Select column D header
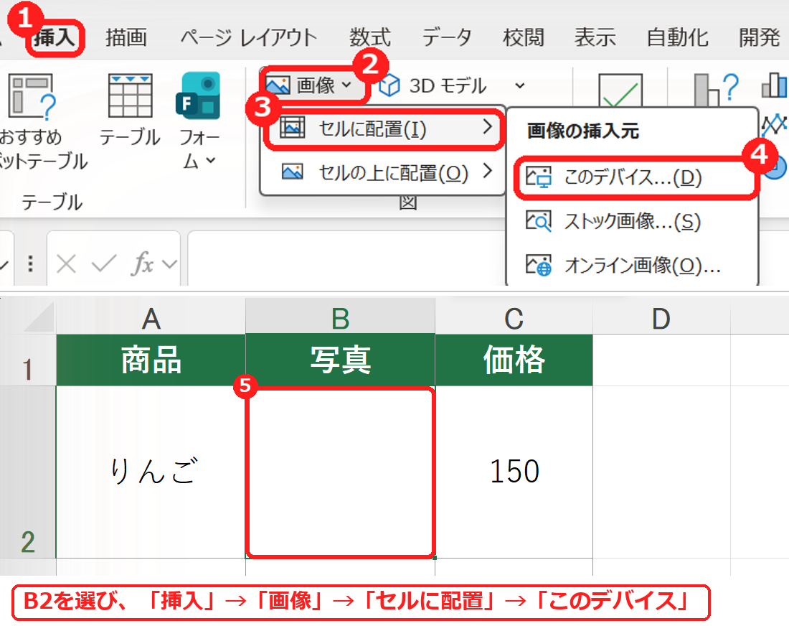789x626 pixels. click(661, 317)
